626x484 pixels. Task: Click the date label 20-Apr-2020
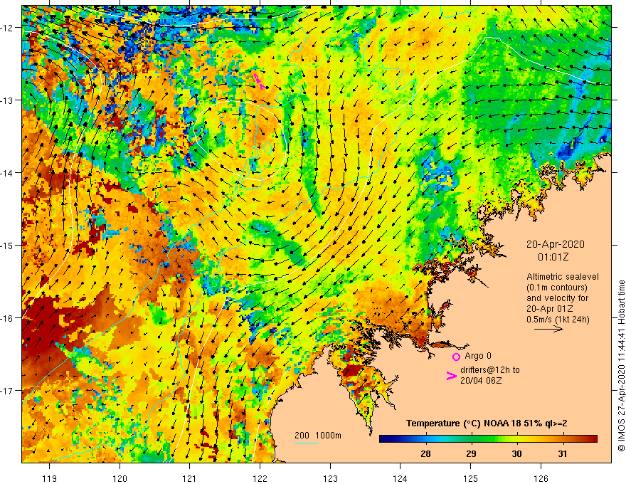tap(556, 244)
